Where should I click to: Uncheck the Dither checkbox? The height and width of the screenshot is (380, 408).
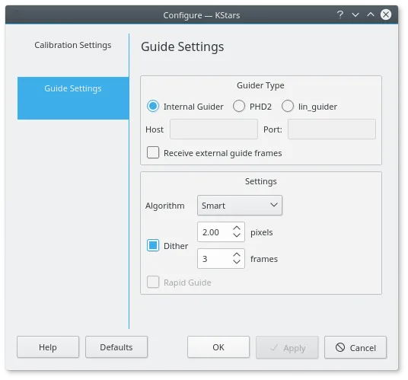[x=153, y=245]
